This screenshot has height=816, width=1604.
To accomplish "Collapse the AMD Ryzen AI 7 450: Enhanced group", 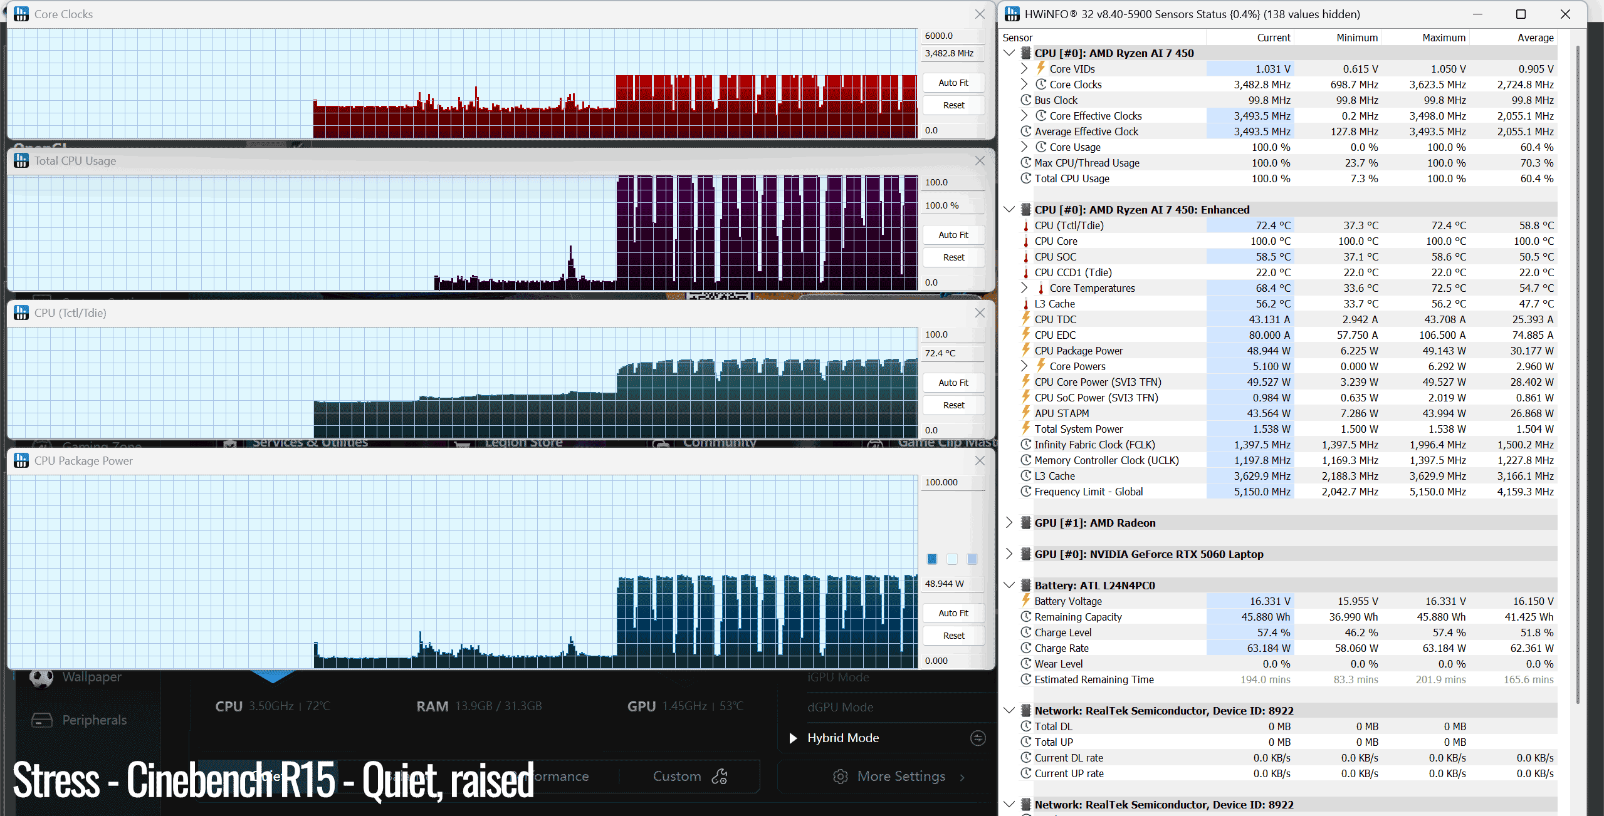I will [1009, 210].
